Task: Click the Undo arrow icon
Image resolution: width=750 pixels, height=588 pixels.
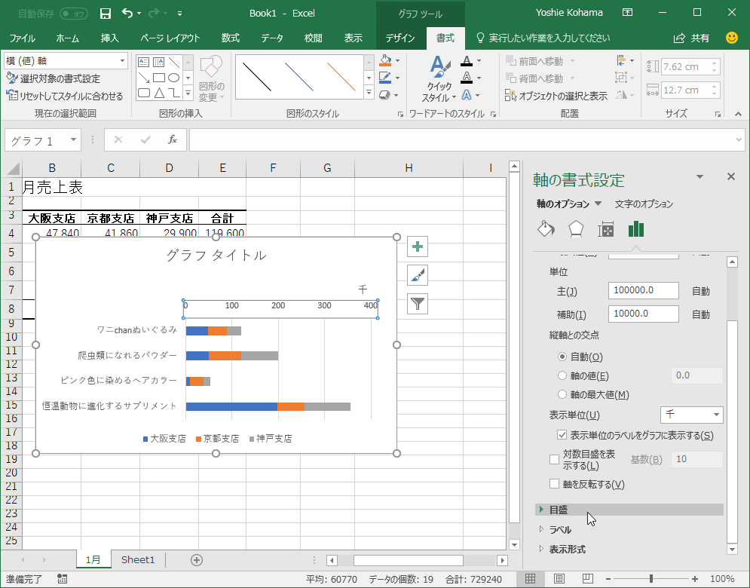Action: tap(127, 14)
